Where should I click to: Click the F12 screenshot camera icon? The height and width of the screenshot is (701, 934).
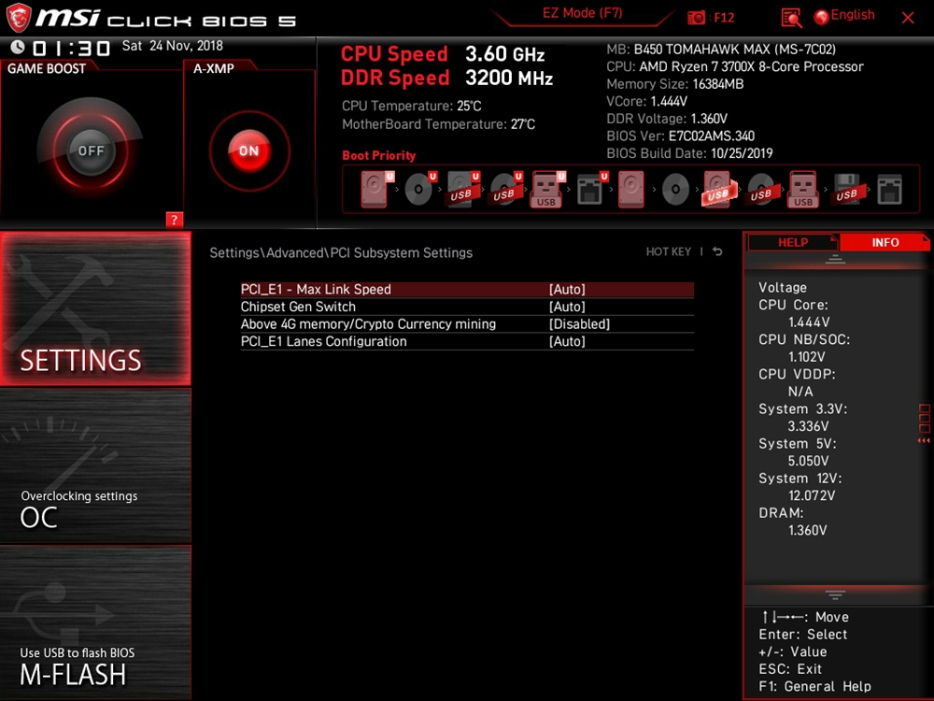696,18
